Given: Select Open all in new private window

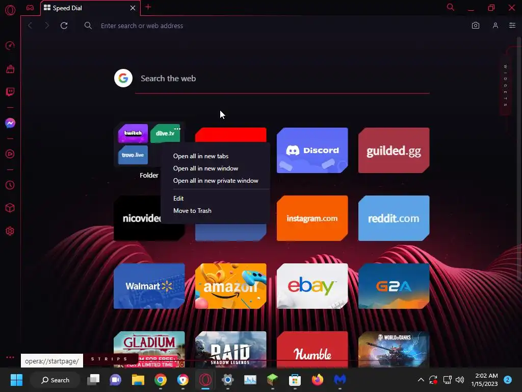Looking at the screenshot, I should [x=216, y=181].
